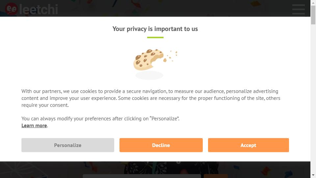Click the empty vertical scrollbar track

pyautogui.click(x=313, y=99)
